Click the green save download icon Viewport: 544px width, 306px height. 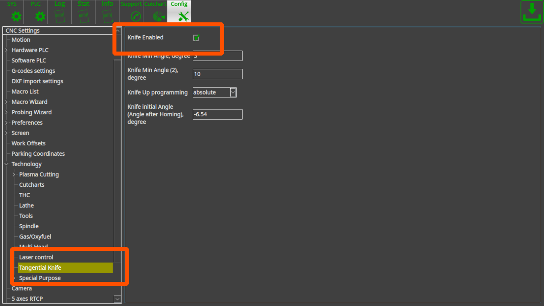[532, 12]
